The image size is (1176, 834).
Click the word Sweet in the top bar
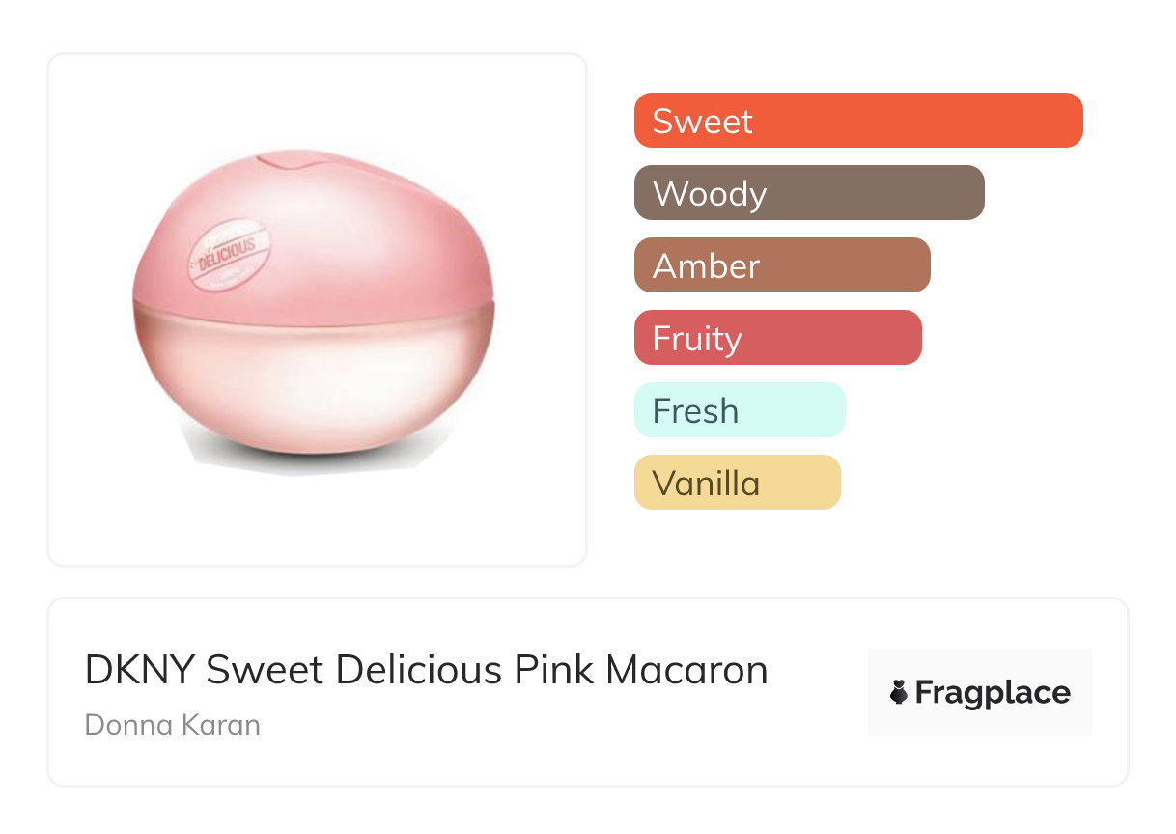tap(702, 122)
